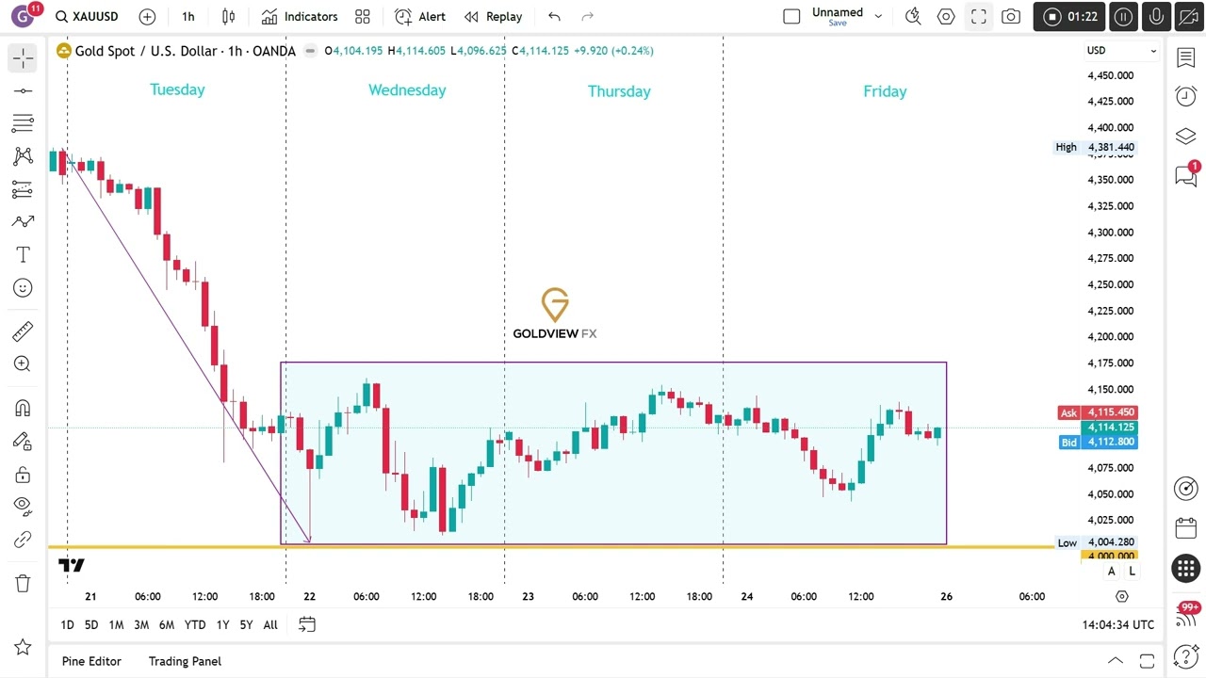The width and height of the screenshot is (1206, 678).
Task: Select the 6M date range
Action: (166, 625)
